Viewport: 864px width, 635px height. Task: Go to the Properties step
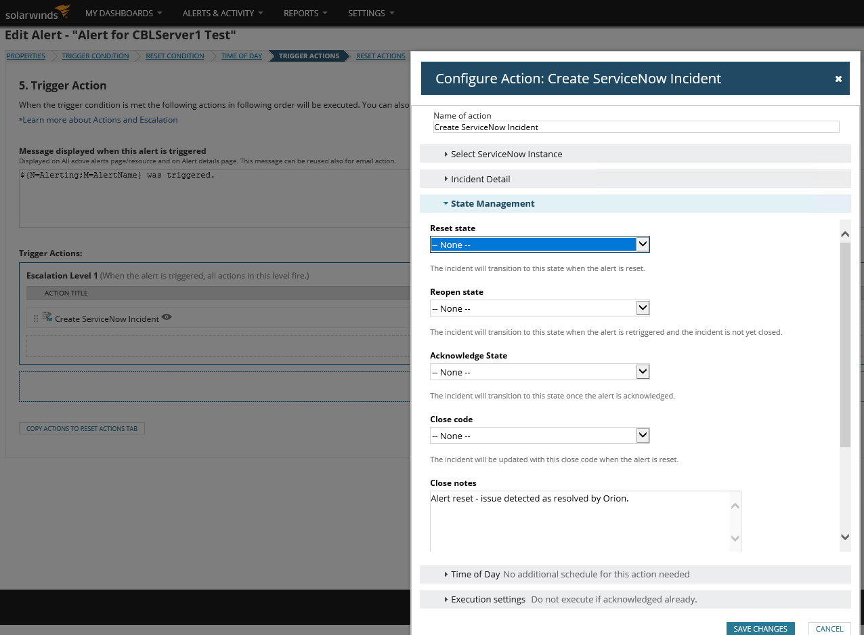(x=26, y=56)
